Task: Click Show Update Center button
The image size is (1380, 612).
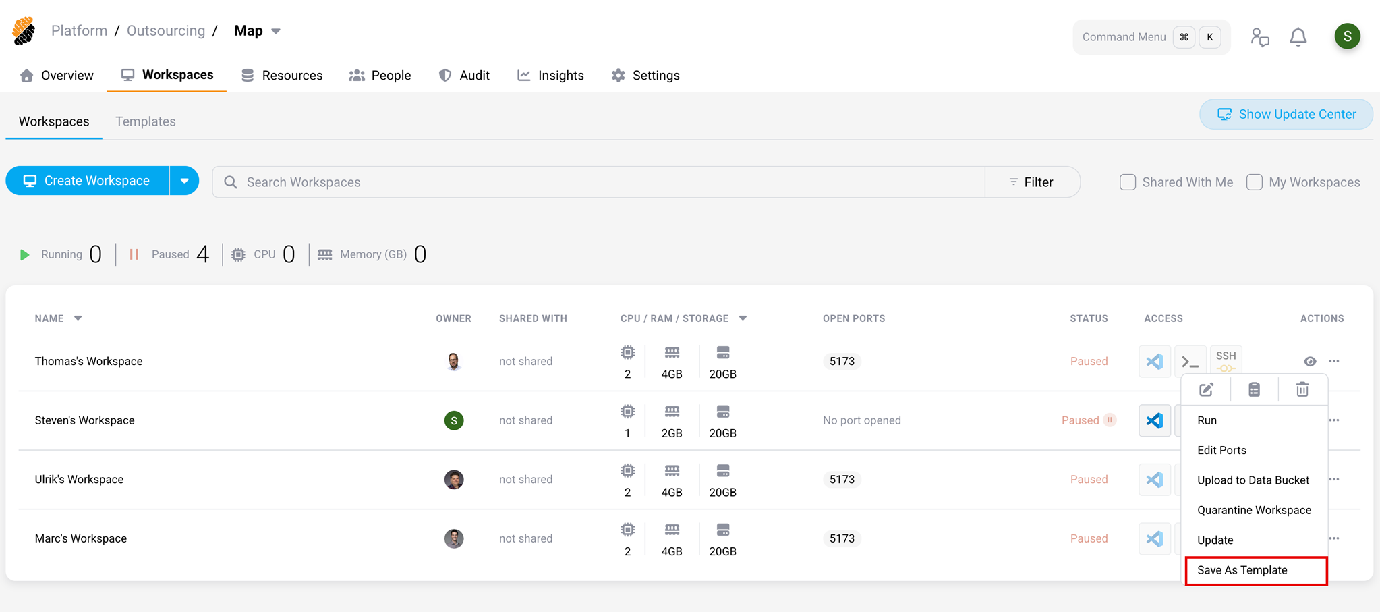Action: pyautogui.click(x=1286, y=115)
